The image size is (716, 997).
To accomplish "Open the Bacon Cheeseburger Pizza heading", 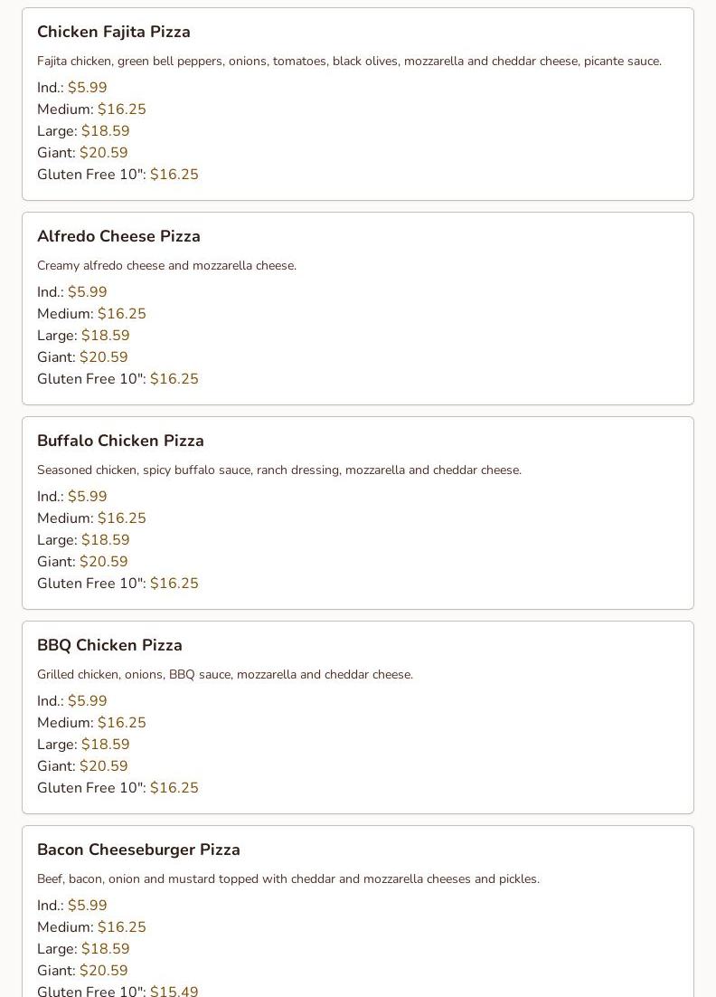I will [x=138, y=850].
